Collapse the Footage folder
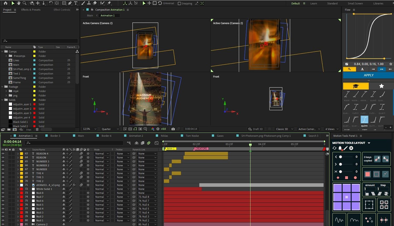The width and height of the screenshot is (394, 226). tap(2, 87)
